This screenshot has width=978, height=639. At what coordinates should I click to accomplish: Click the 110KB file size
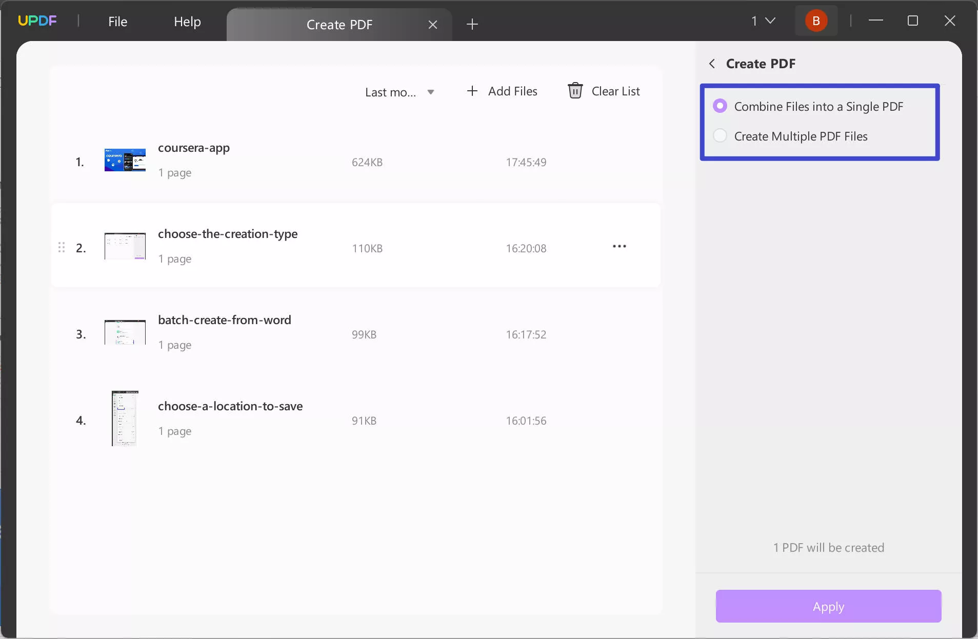point(367,249)
